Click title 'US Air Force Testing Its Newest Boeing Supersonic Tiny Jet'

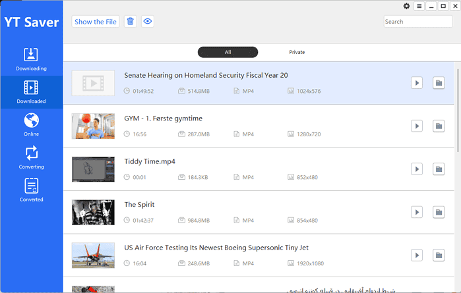(216, 248)
